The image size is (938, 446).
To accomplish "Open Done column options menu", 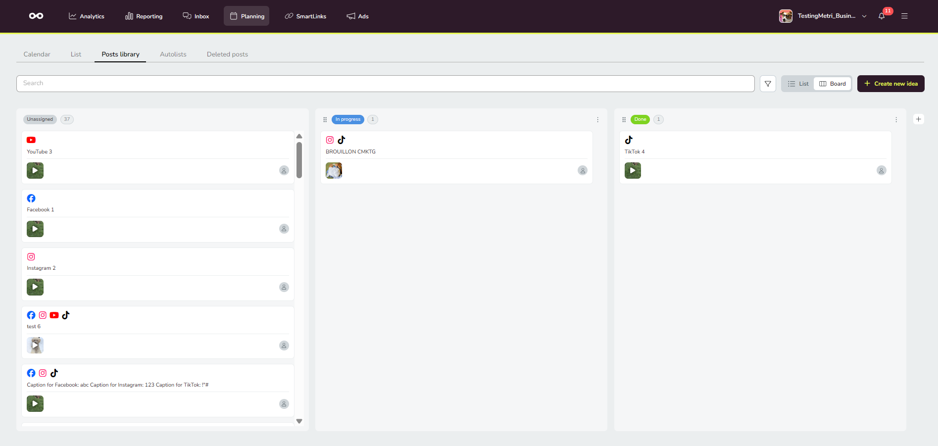I will [896, 119].
